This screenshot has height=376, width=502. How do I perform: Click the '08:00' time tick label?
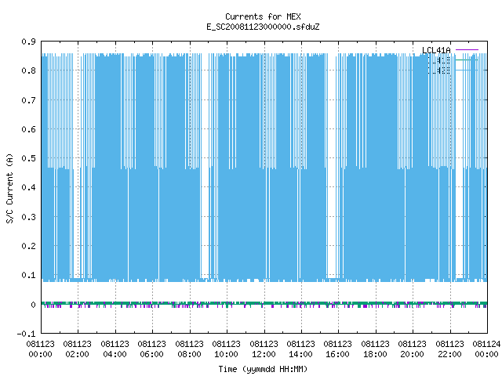[189, 354]
